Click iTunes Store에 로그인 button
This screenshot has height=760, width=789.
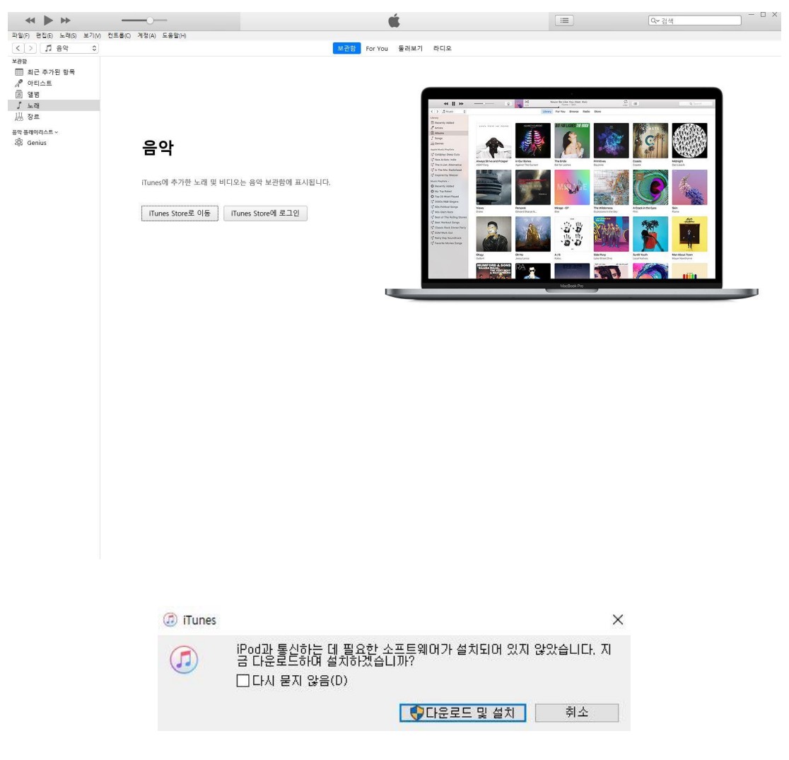click(x=265, y=213)
